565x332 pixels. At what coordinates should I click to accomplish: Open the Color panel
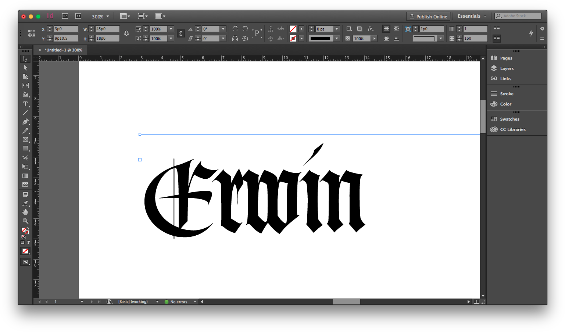tap(505, 104)
